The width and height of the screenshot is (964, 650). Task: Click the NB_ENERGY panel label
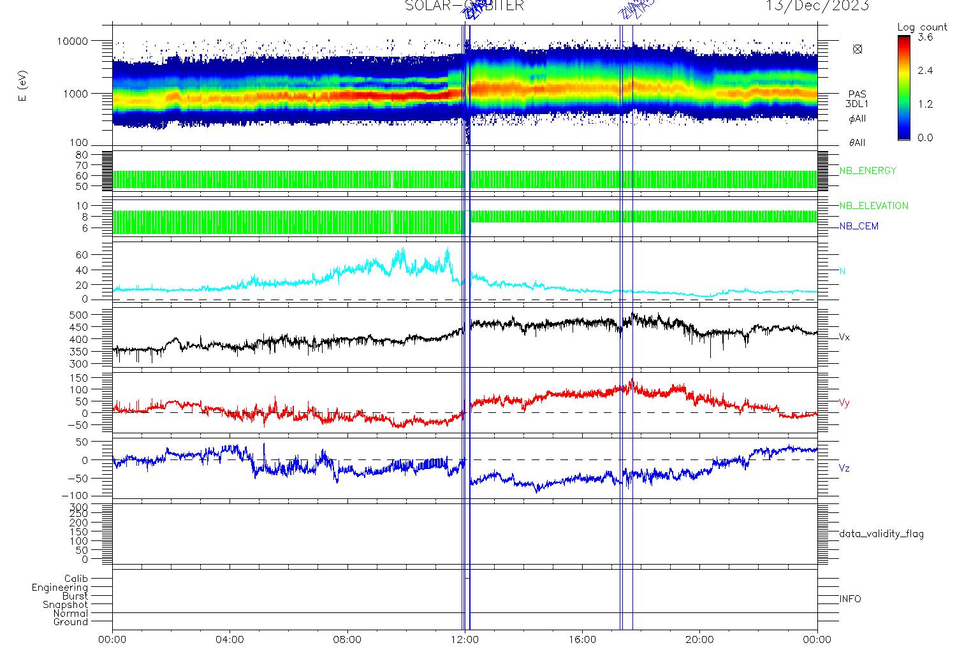point(868,171)
